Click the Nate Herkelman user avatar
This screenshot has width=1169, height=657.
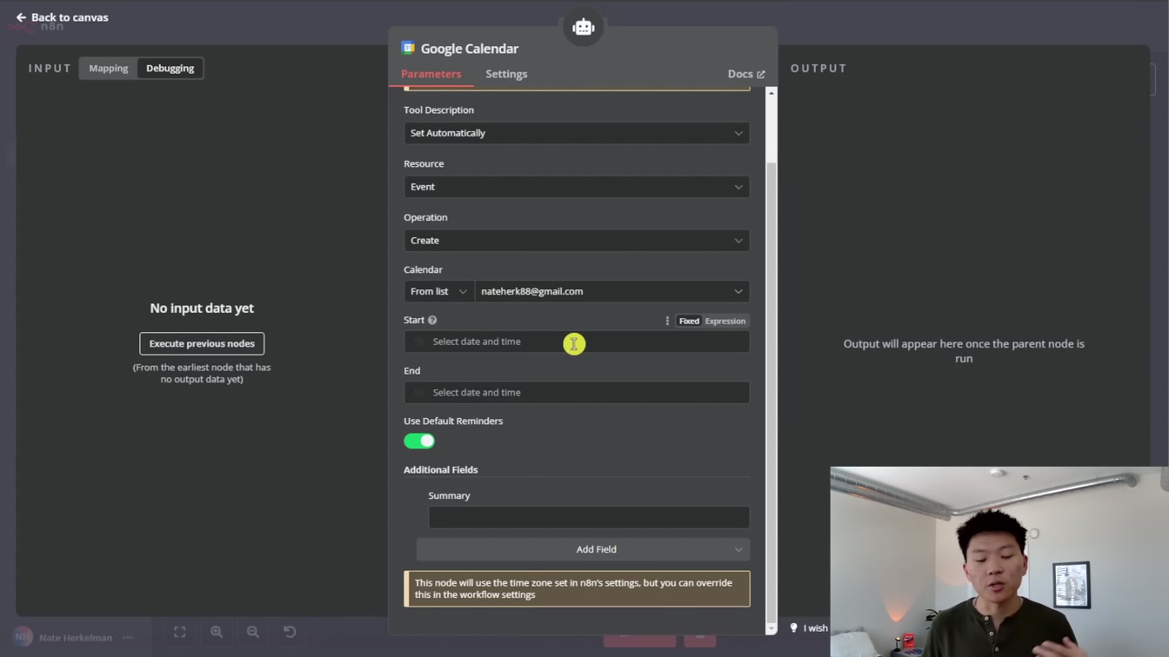click(23, 637)
